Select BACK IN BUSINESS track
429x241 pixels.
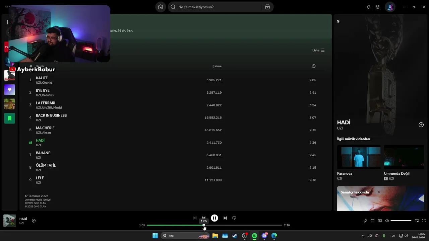click(x=51, y=115)
